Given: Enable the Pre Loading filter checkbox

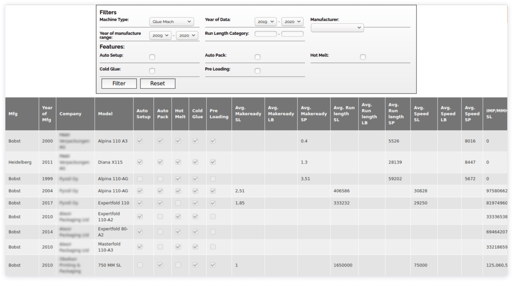Looking at the screenshot, I should pyautogui.click(x=257, y=70).
